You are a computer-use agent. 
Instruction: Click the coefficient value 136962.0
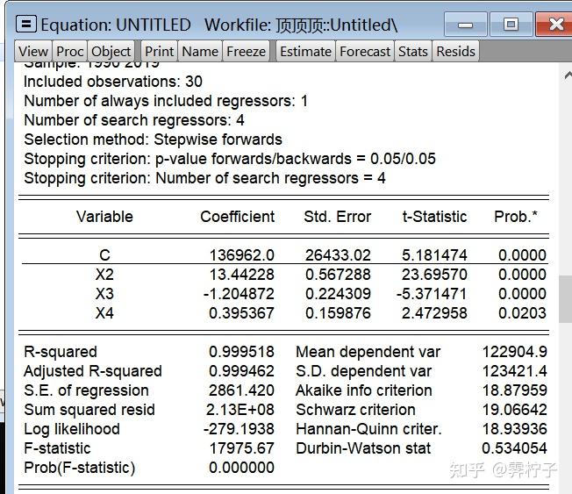[241, 255]
